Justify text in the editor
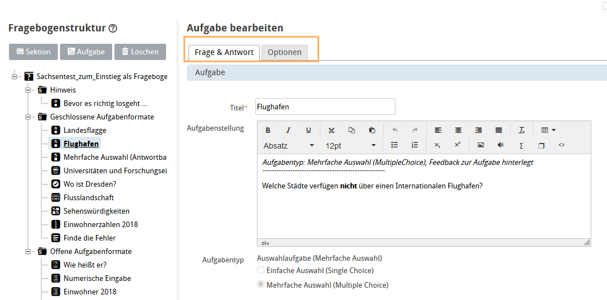Image resolution: width=607 pixels, height=300 pixels. [499, 131]
